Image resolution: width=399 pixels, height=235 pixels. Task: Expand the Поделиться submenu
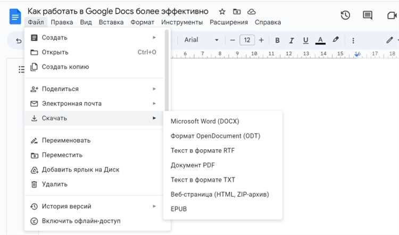coord(94,89)
